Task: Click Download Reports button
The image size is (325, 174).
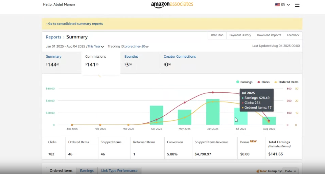Action: coord(269,35)
